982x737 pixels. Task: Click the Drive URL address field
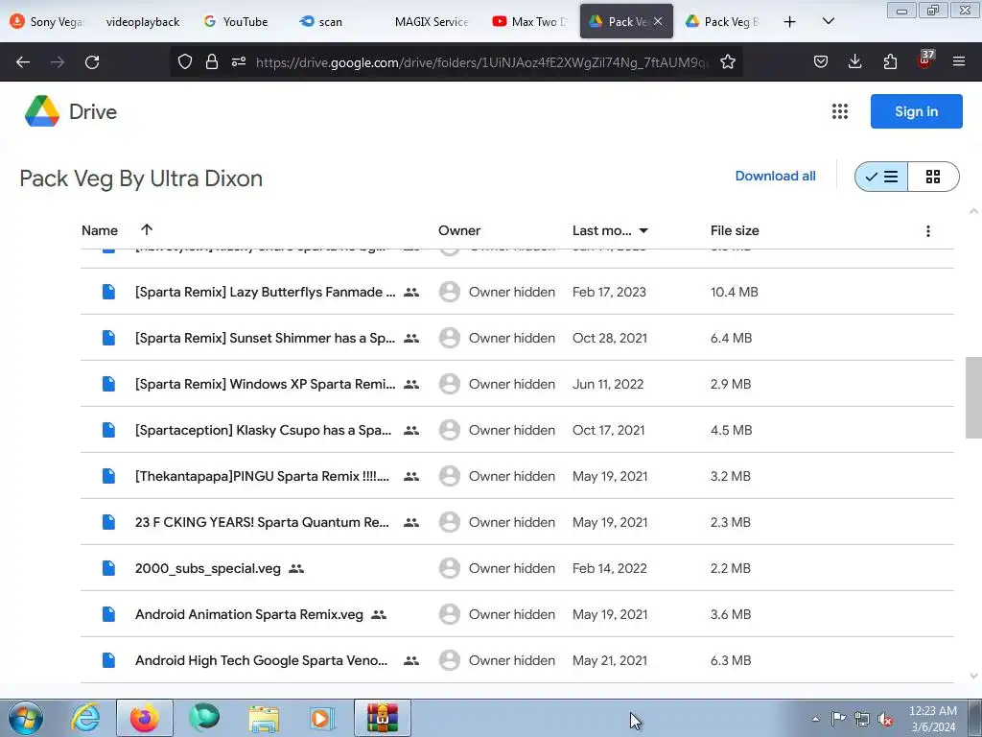(482, 62)
